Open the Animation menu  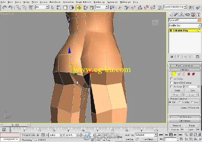(x=68, y=2)
